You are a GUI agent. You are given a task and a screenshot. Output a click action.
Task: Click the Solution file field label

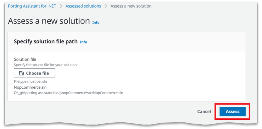pyautogui.click(x=25, y=59)
